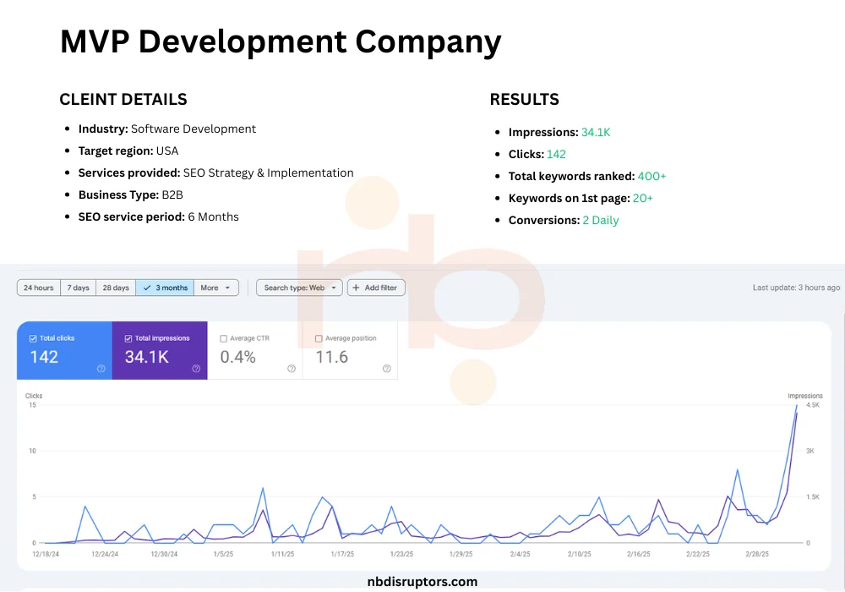This screenshot has width=845, height=592.
Task: Open help icon on Average CTR card
Action: tap(291, 369)
